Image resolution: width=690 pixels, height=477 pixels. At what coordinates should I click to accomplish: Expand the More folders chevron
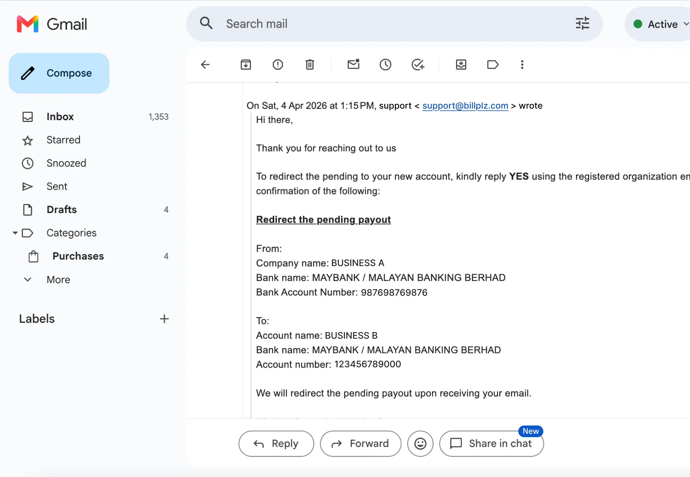tap(28, 279)
